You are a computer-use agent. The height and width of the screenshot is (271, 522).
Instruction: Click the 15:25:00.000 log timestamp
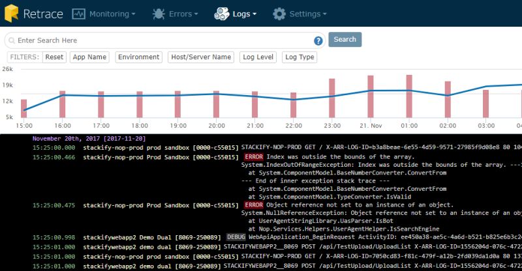click(x=54, y=148)
